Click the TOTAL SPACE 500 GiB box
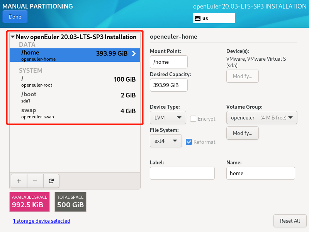 point(70,202)
